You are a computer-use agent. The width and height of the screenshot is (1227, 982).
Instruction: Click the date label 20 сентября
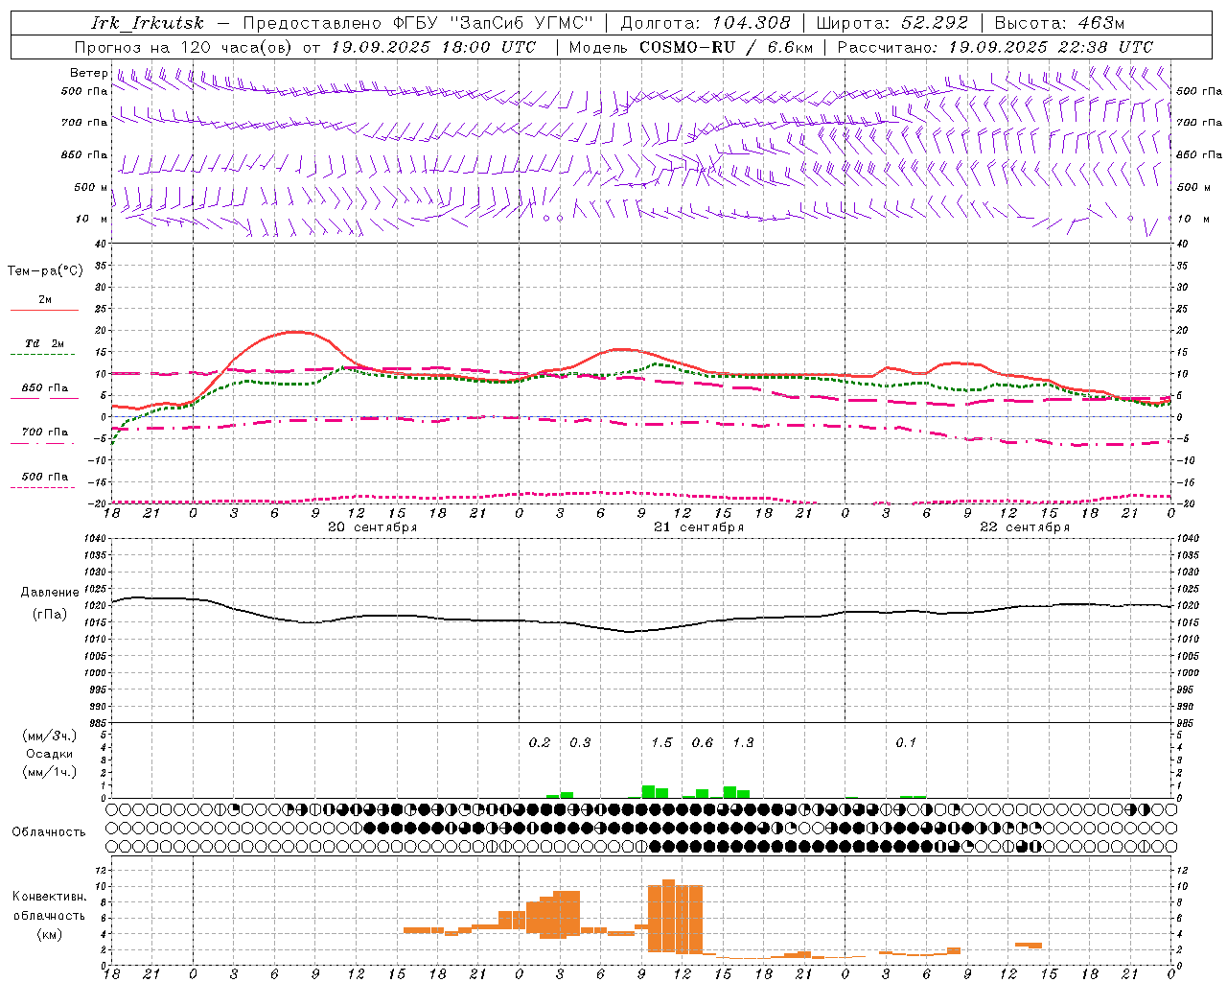373,527
